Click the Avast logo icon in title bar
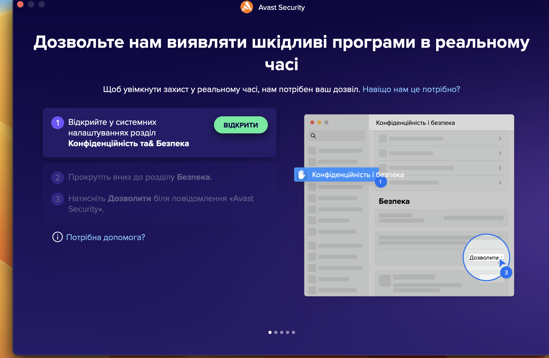Image resolution: width=549 pixels, height=358 pixels. [x=247, y=7]
